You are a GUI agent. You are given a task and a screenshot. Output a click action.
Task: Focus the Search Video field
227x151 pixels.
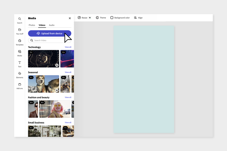coord(50,40)
